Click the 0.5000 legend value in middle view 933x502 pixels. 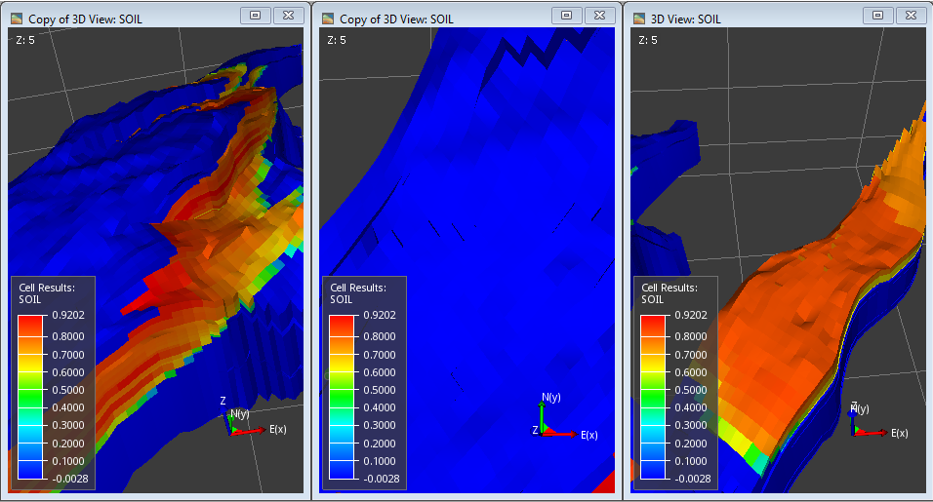point(379,390)
